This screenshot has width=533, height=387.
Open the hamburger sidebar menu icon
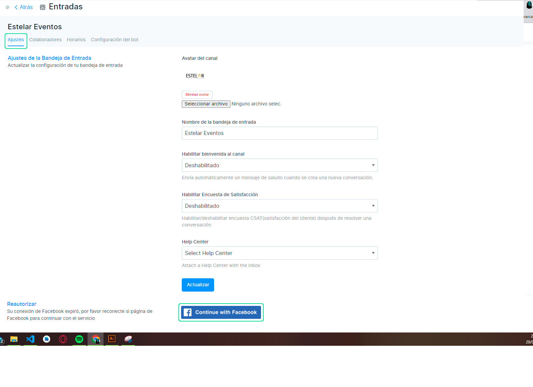coord(7,7)
